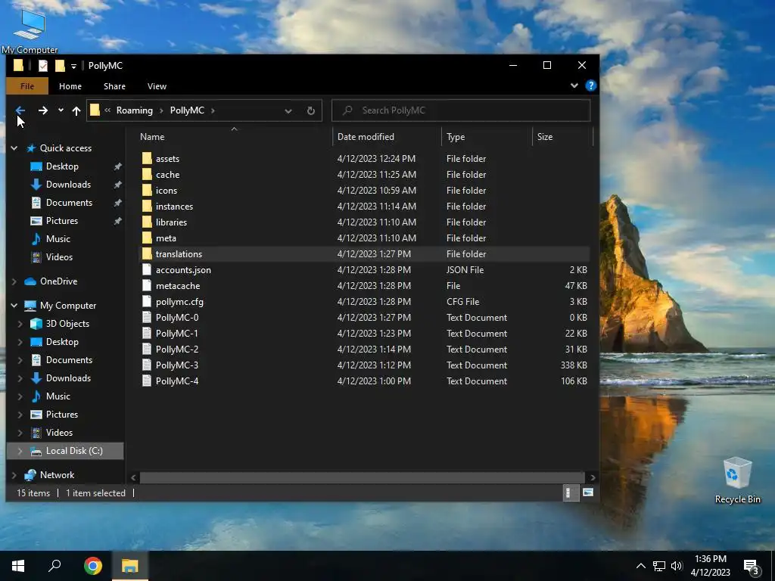Collapse the Quick access tree node
775x581 pixels.
[14, 148]
